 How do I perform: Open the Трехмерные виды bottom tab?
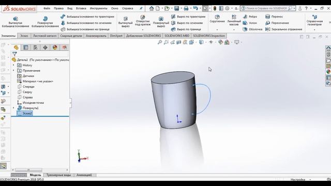pyautogui.click(x=58, y=175)
